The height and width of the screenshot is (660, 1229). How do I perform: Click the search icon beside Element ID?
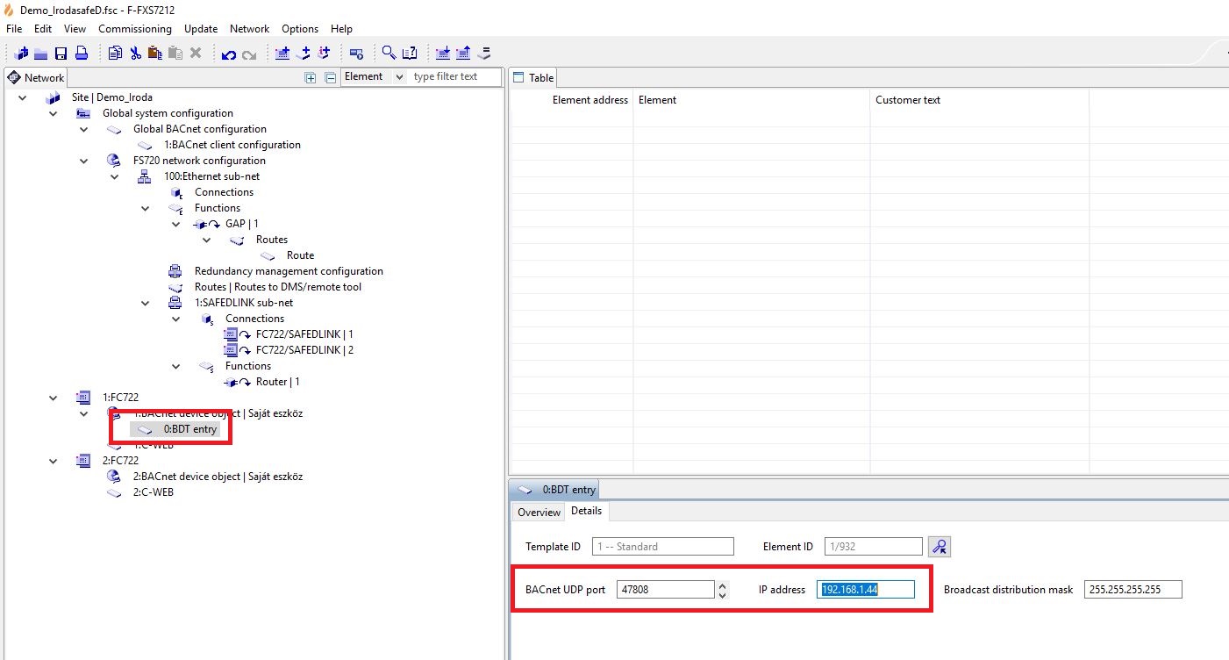tap(940, 547)
